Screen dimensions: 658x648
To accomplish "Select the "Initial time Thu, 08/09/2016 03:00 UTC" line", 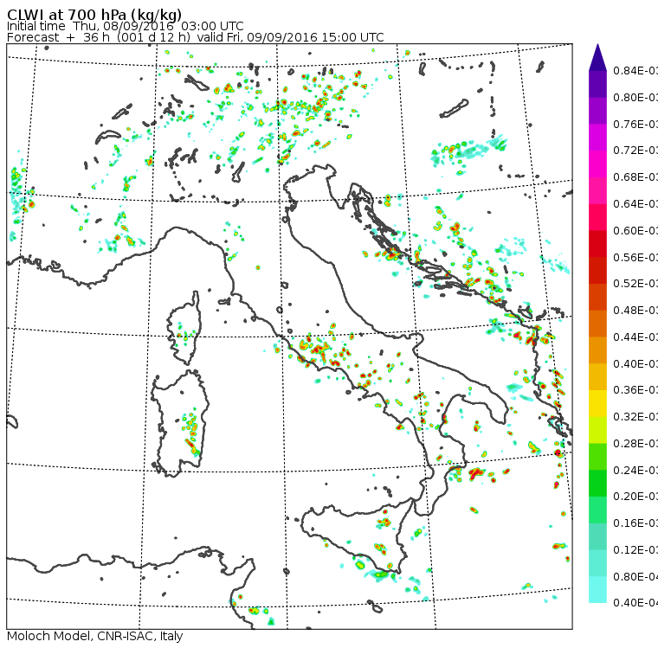I will pos(125,26).
